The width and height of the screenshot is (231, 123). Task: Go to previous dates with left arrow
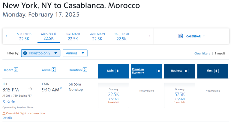(6, 36)
